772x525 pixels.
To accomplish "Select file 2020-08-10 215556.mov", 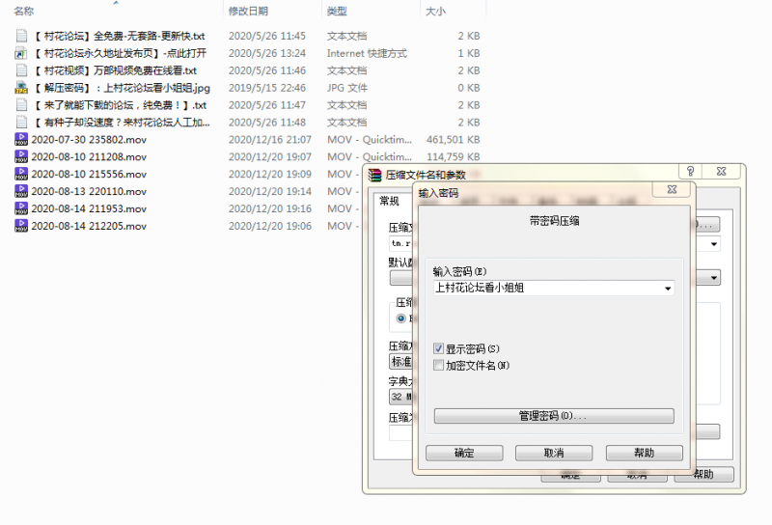I will point(89,174).
